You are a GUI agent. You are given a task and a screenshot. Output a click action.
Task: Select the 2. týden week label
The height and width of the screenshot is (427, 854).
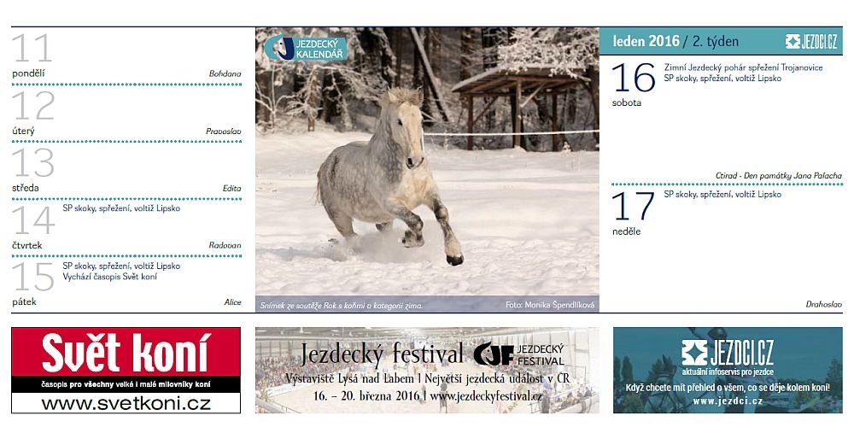point(716,41)
